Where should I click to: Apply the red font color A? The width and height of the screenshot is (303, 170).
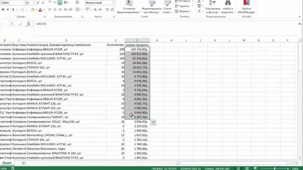click(40, 9)
